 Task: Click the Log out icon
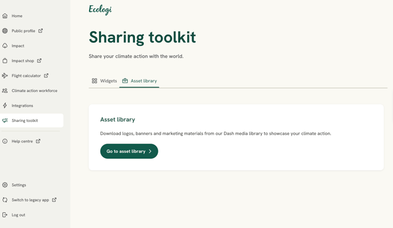tap(5, 215)
